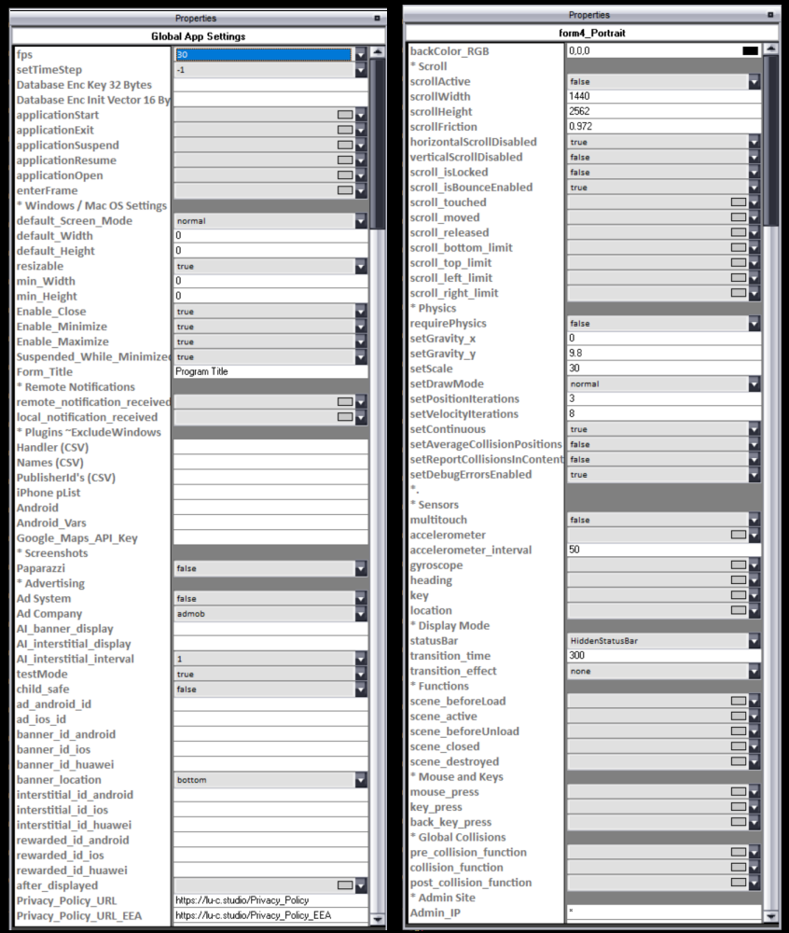Click the Global App Settings header
This screenshot has width=789, height=933.
[198, 36]
